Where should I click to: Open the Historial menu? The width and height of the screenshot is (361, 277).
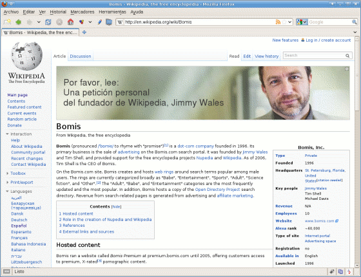(x=58, y=12)
